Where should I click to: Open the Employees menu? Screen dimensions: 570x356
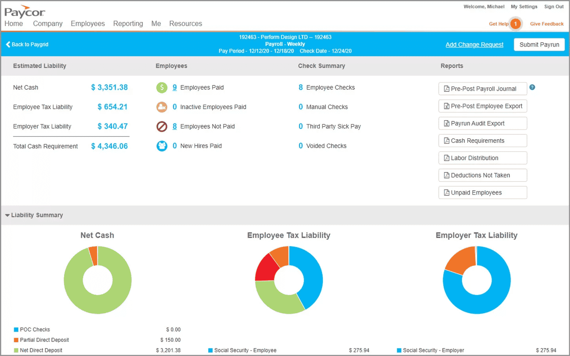pos(87,24)
